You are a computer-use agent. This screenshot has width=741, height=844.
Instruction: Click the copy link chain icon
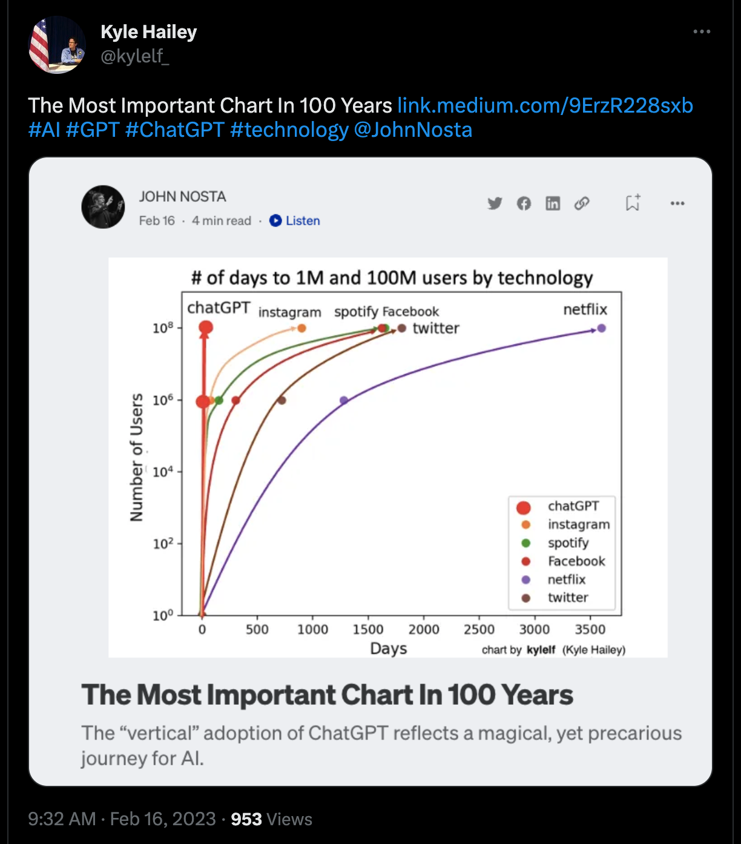coord(582,203)
